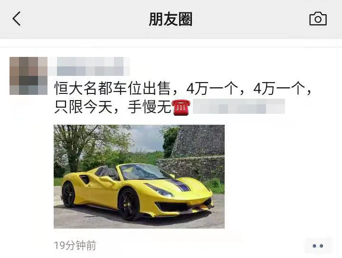Tap the red telephone emoji in the post

click(181, 107)
